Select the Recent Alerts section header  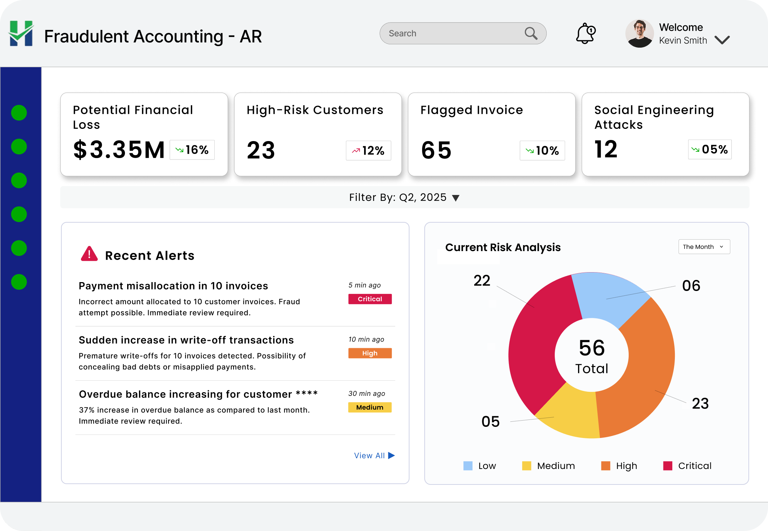tap(150, 255)
